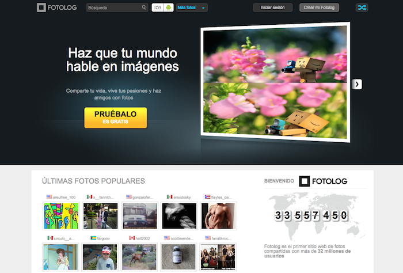403x273 pixels.
Task: Click BIENVENIDO label text
Action: pyautogui.click(x=279, y=181)
